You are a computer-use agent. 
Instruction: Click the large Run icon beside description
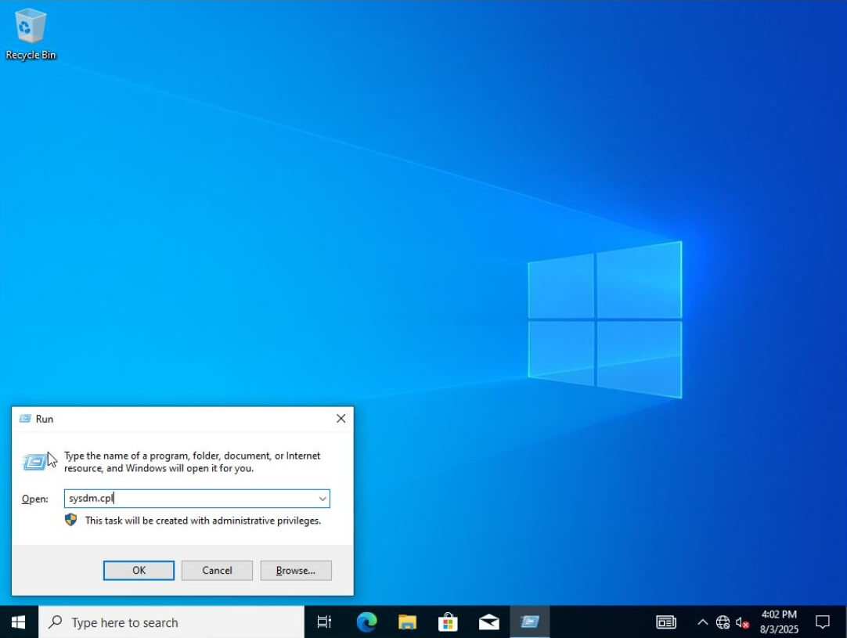click(34, 462)
